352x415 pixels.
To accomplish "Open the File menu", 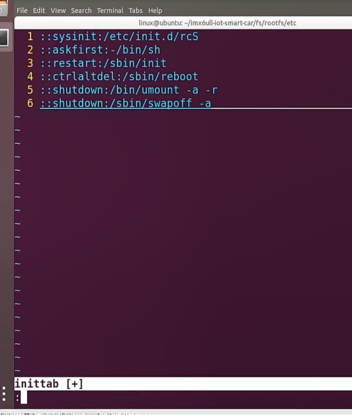I will [21, 10].
